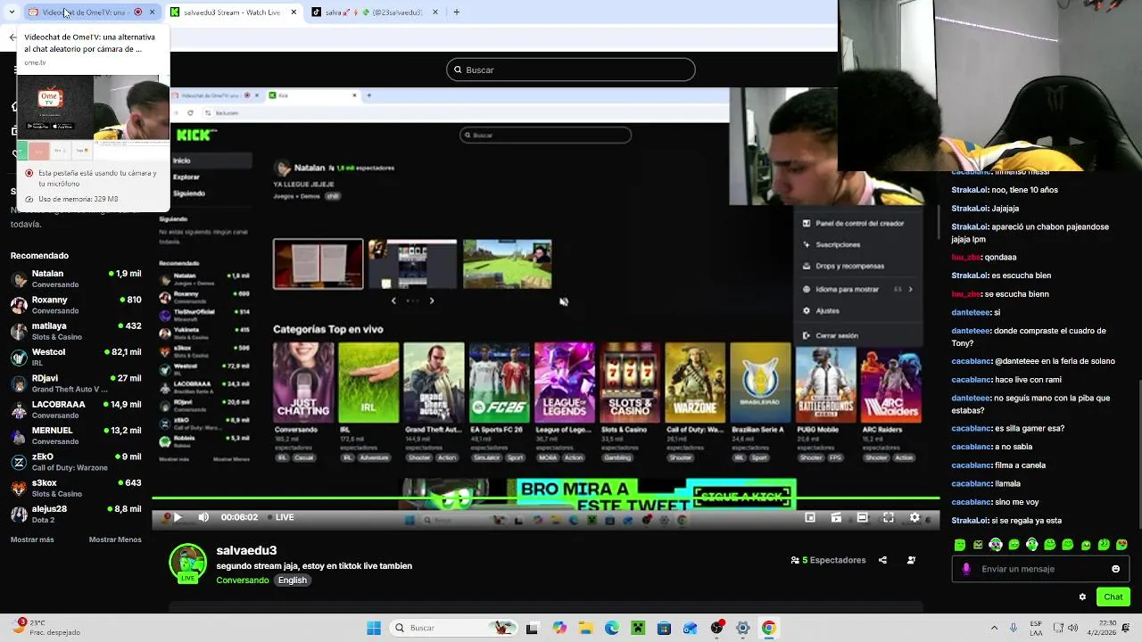Viewport: 1142px width, 642px height.
Task: Open s3kox's channel in the Recomendado list
Action: (76, 488)
